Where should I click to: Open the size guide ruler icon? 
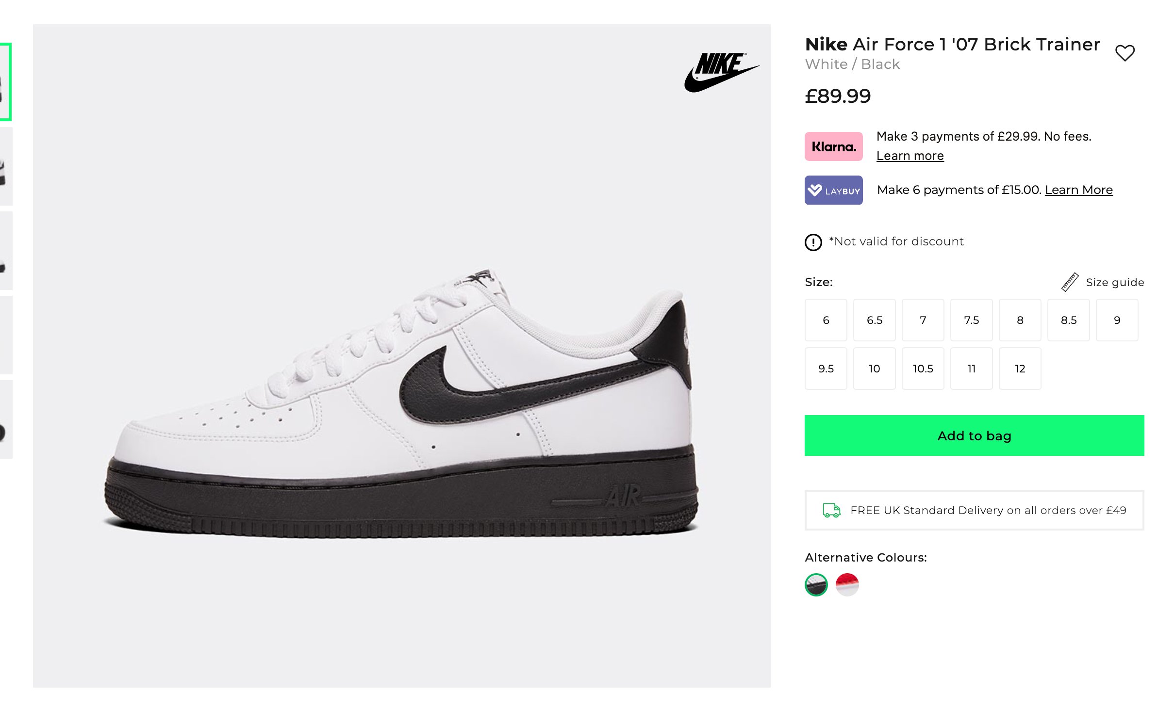pos(1069,282)
